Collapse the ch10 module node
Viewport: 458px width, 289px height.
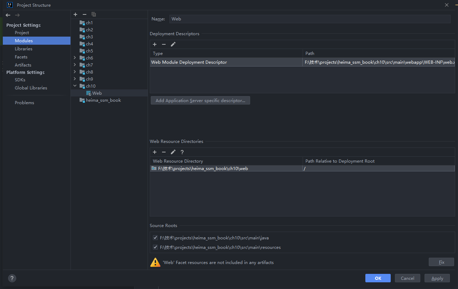pos(75,86)
